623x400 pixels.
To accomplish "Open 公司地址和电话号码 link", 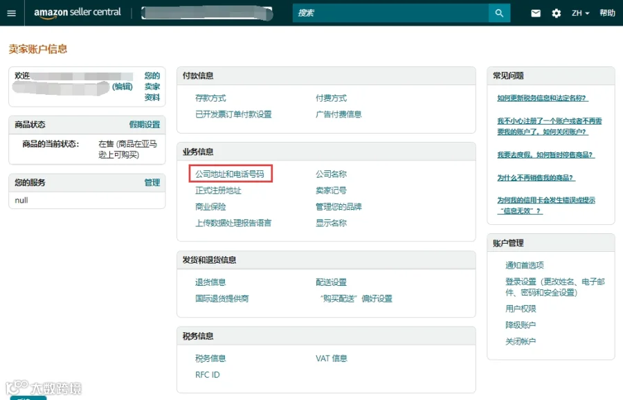I will point(230,174).
